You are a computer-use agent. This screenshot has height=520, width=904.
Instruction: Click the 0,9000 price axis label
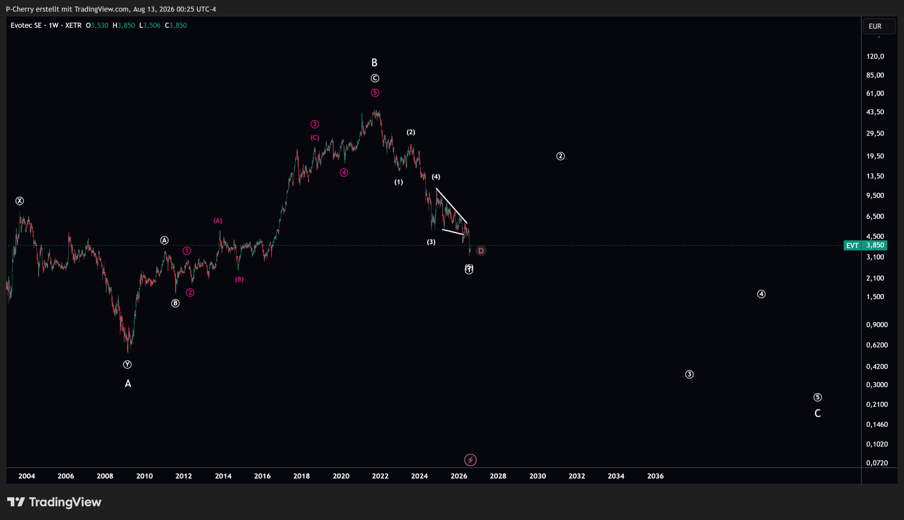click(877, 325)
